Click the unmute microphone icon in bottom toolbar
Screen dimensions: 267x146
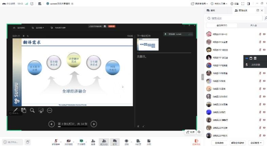[56, 141]
